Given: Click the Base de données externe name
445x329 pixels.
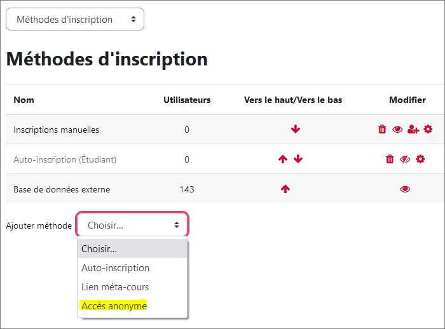Looking at the screenshot, I should [62, 189].
